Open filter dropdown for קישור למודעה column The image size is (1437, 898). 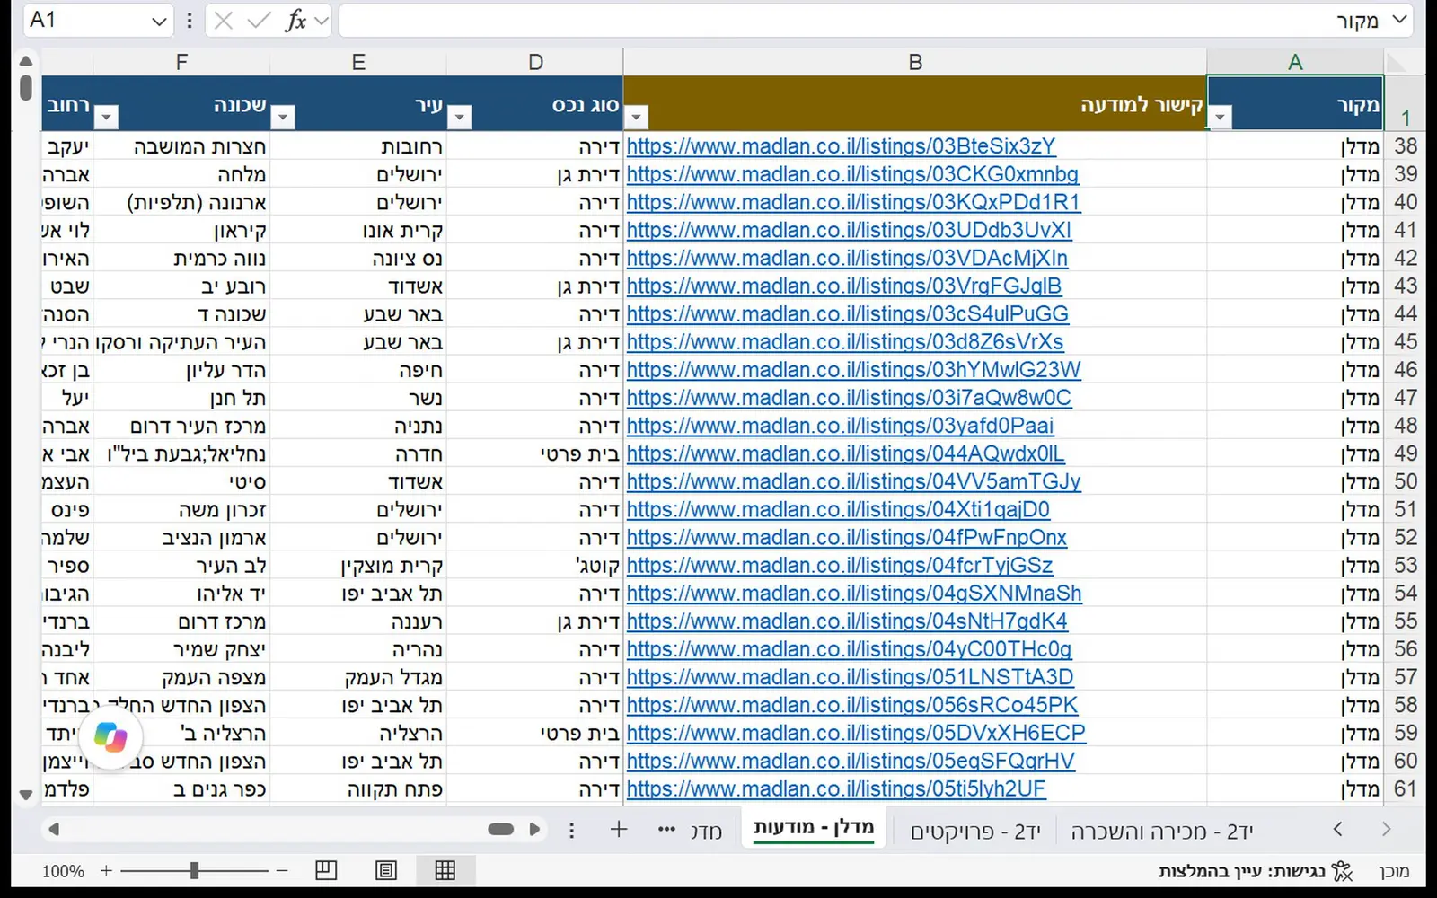[637, 117]
